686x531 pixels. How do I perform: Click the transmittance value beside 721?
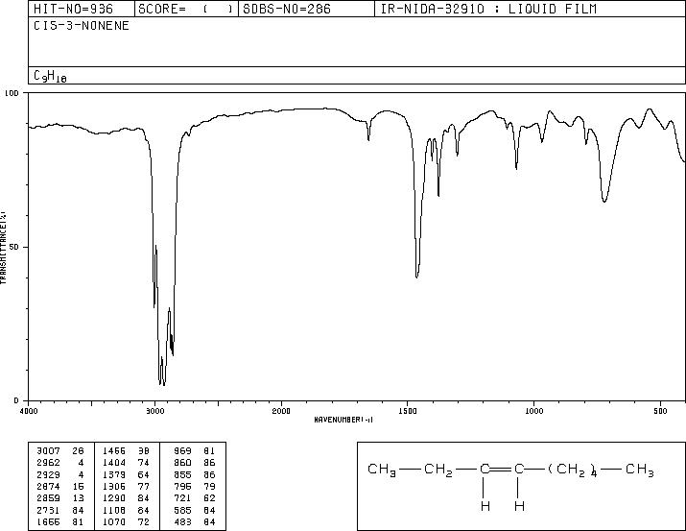tap(209, 498)
